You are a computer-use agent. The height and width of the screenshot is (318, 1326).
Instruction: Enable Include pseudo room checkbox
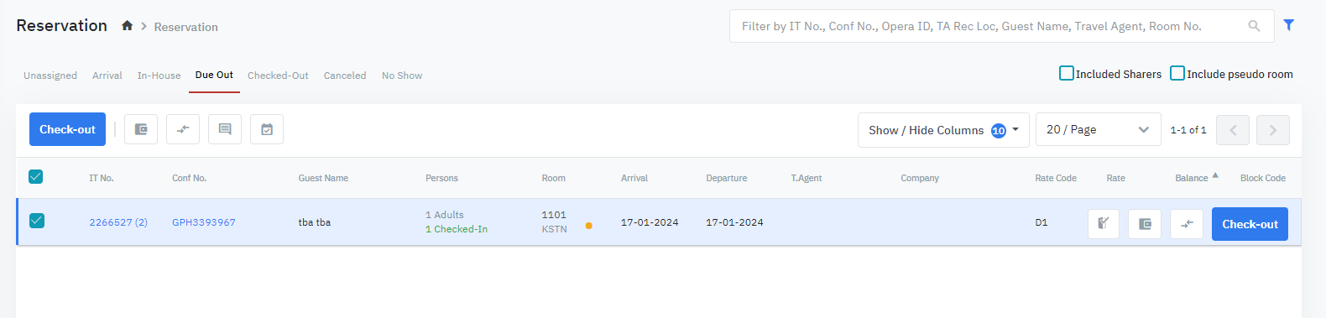click(x=1177, y=73)
